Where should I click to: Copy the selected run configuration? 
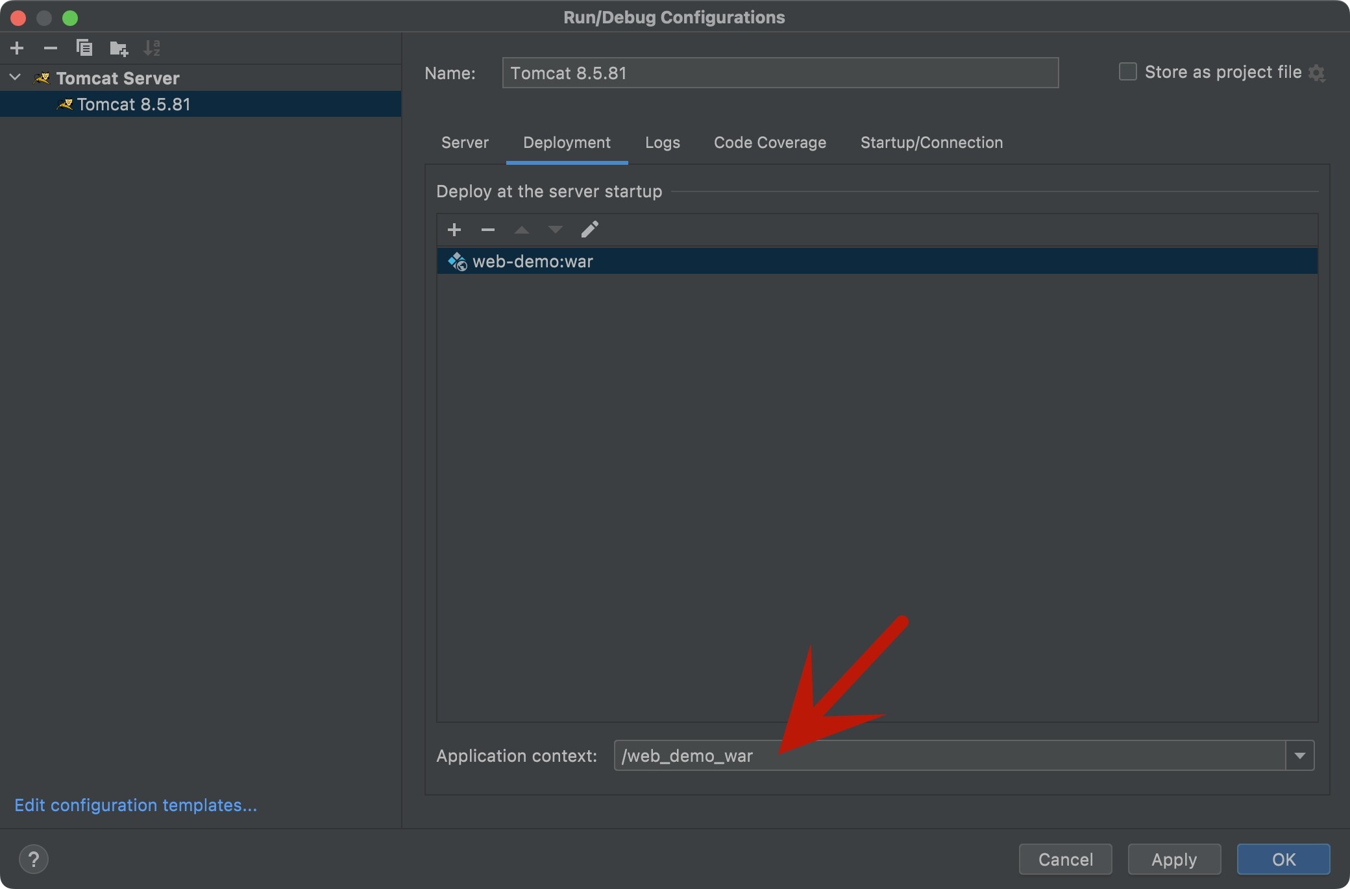[x=84, y=48]
